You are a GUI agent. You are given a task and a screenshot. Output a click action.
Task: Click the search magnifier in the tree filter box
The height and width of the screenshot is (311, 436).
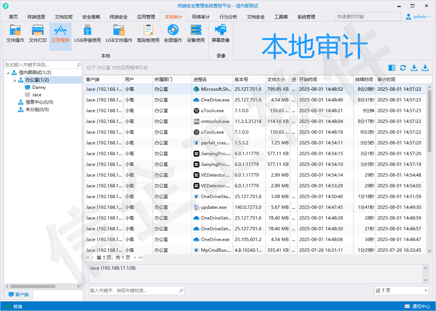coord(79,65)
